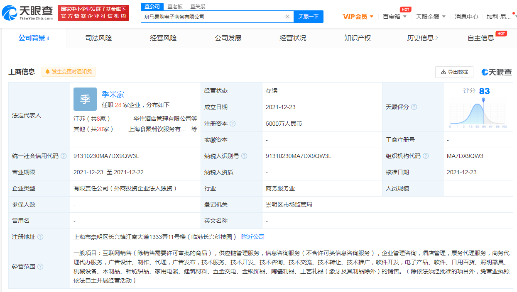Open 消息中心 message center
Image resolution: width=517 pixels, height=292 pixels.
tap(466, 17)
